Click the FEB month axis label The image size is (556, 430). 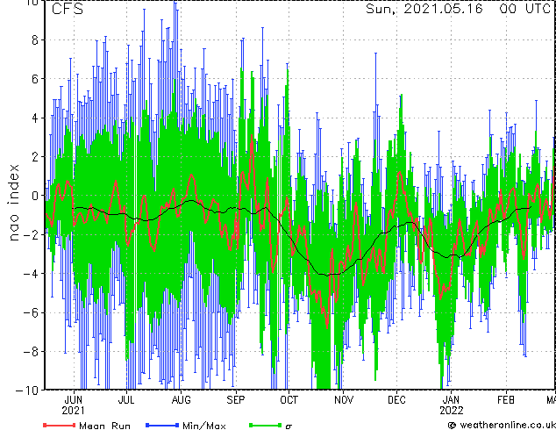505,400
